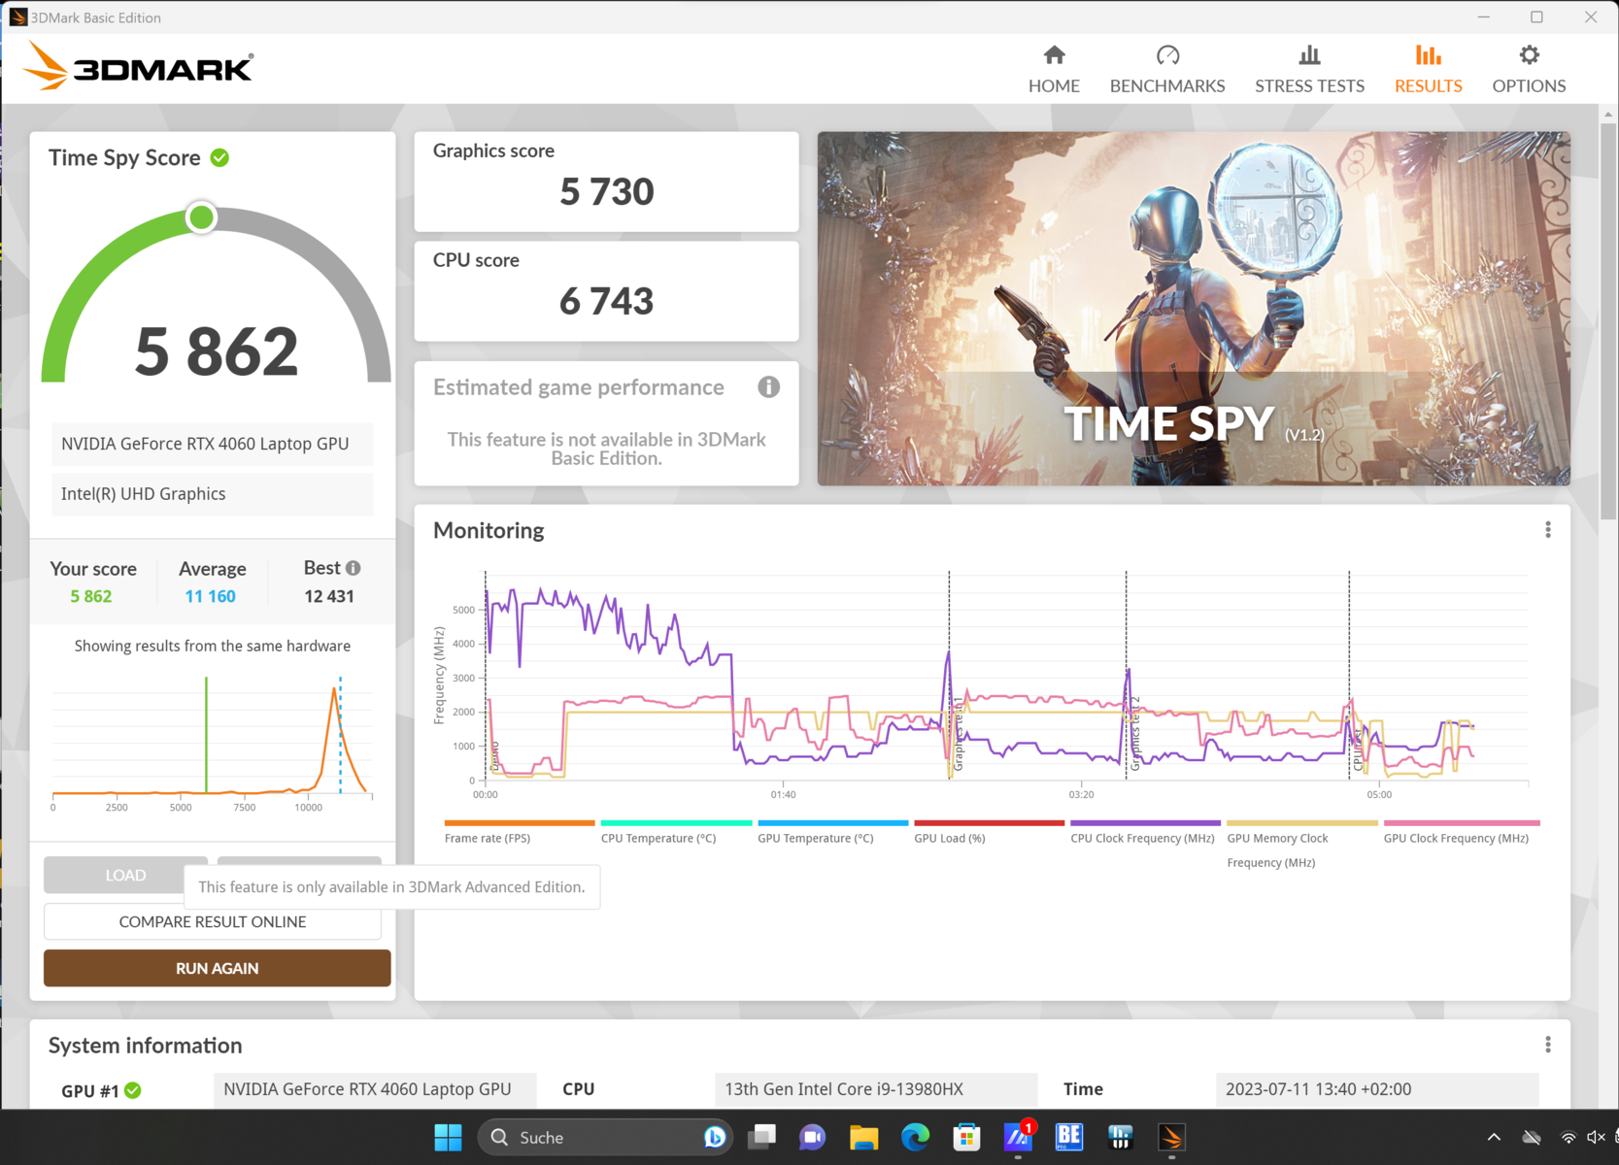Click the taskbar Suche search box

[603, 1137]
